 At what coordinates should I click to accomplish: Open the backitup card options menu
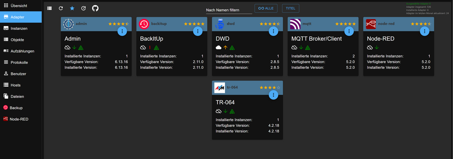pos(198,31)
